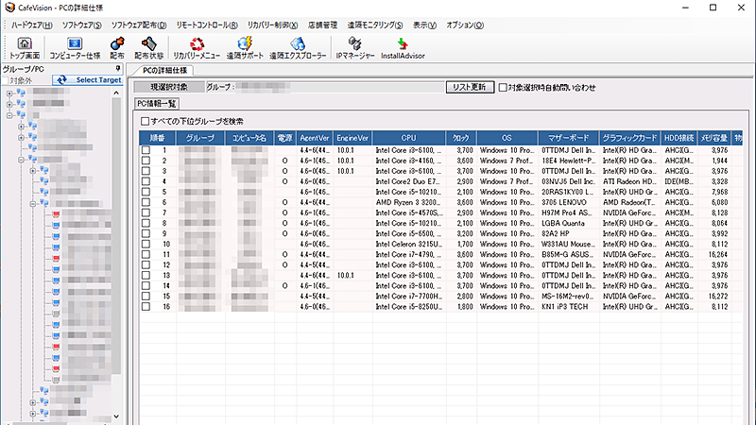
Task: Sort by the クロック column header
Action: pyautogui.click(x=461, y=138)
